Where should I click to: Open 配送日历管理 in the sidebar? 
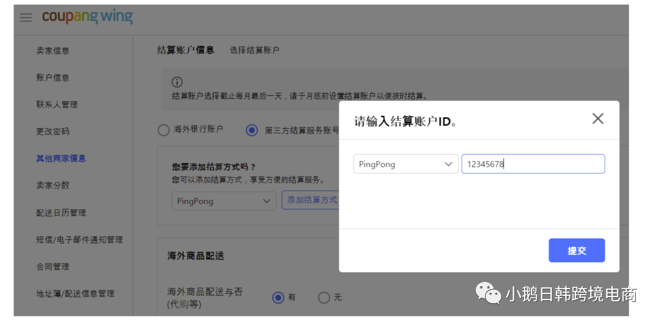click(x=61, y=212)
